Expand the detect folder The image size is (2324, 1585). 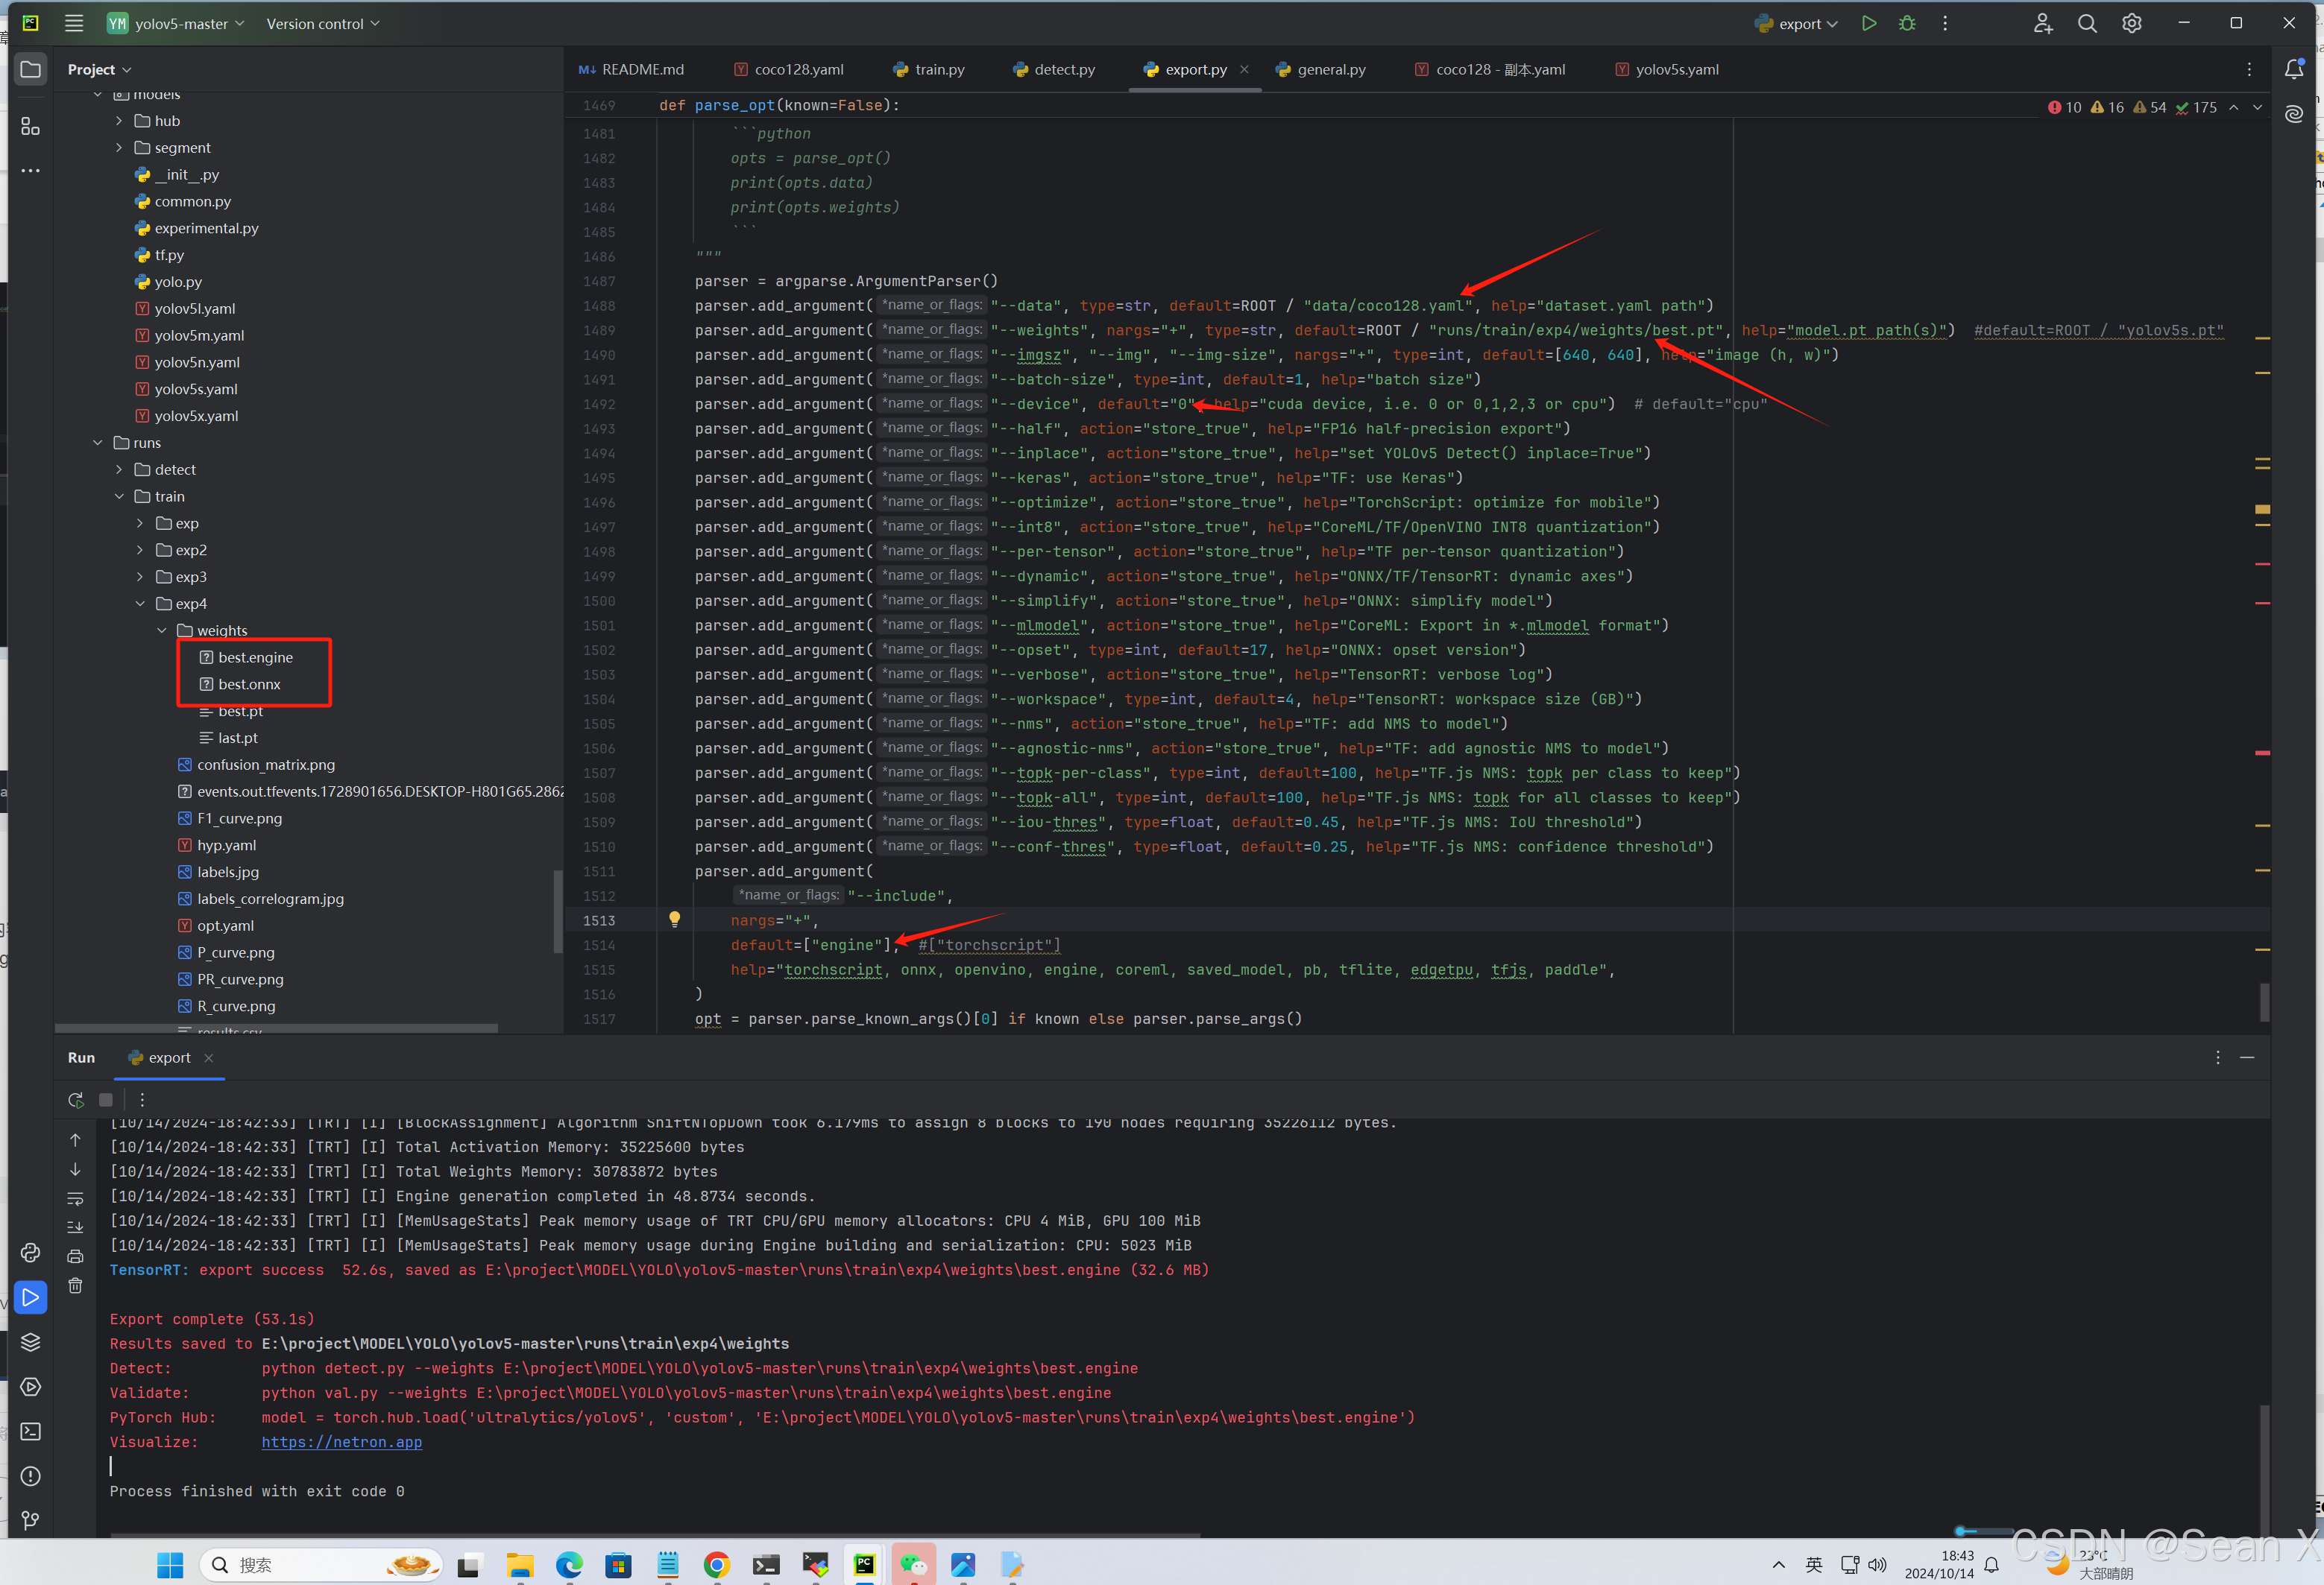pos(119,469)
